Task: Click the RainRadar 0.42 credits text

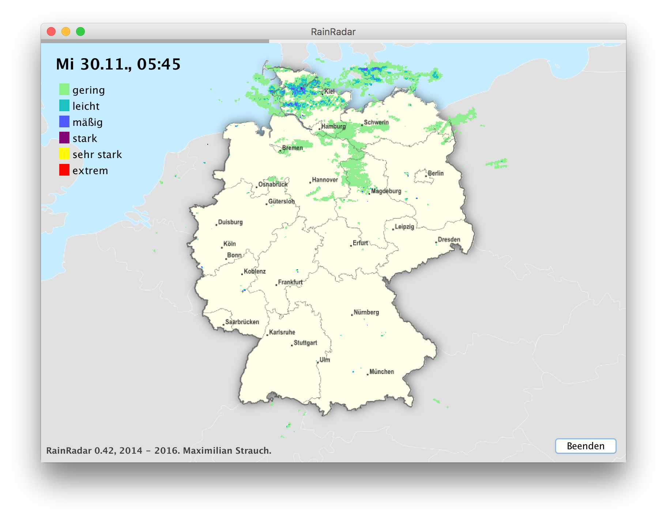Action: click(159, 450)
